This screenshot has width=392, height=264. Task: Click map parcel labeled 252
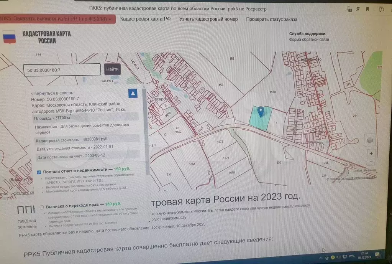tap(169, 174)
